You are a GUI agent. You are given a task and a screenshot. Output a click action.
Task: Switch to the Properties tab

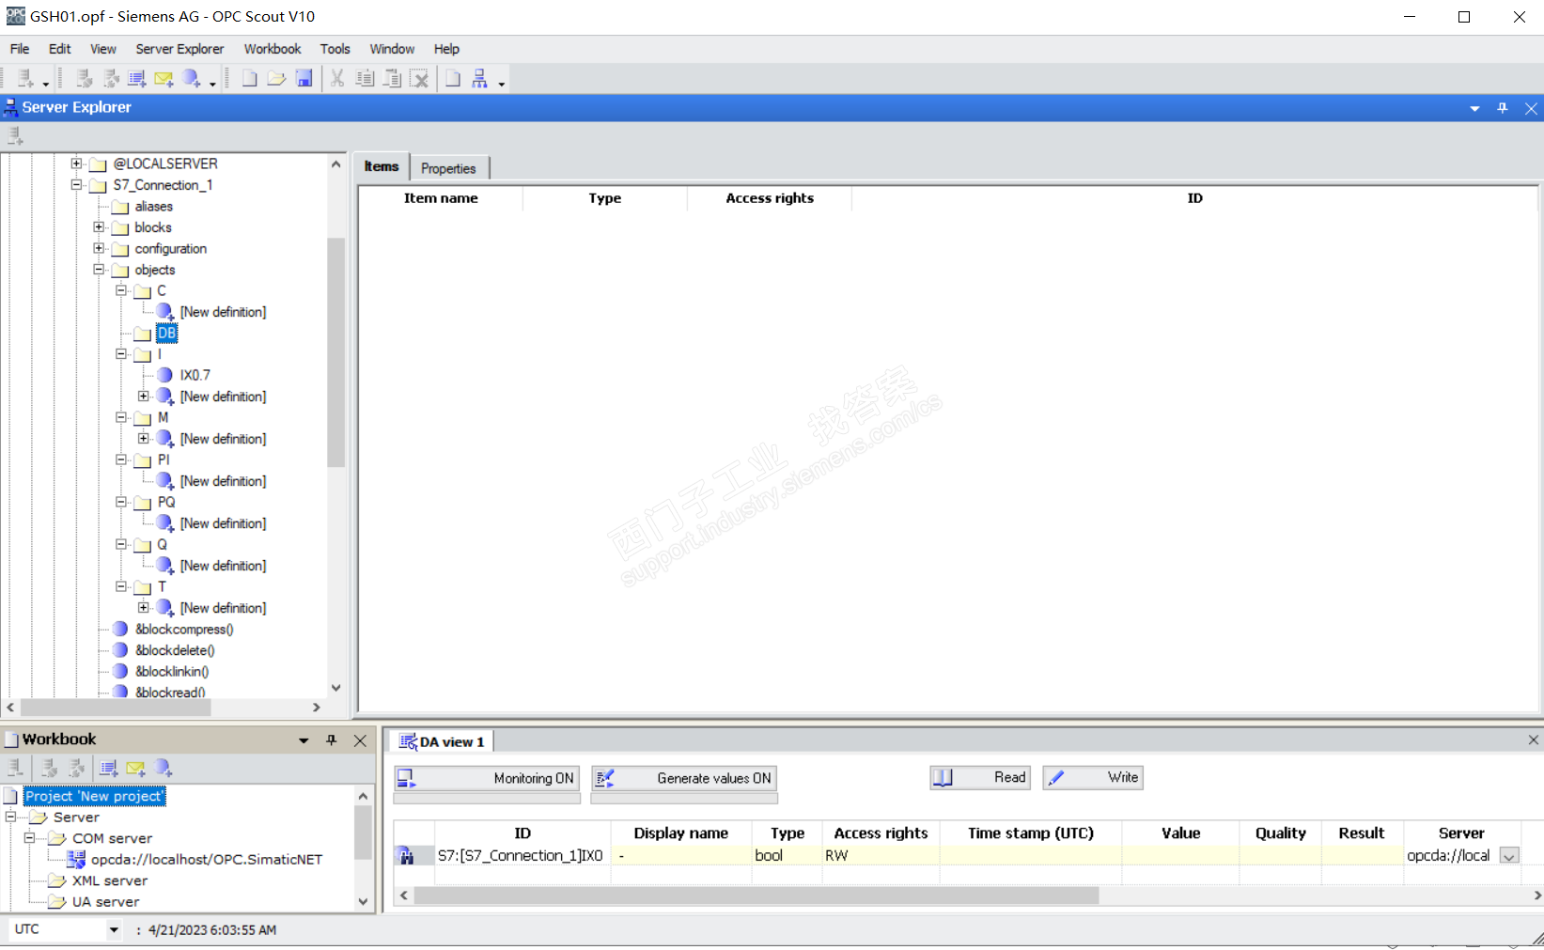point(448,168)
